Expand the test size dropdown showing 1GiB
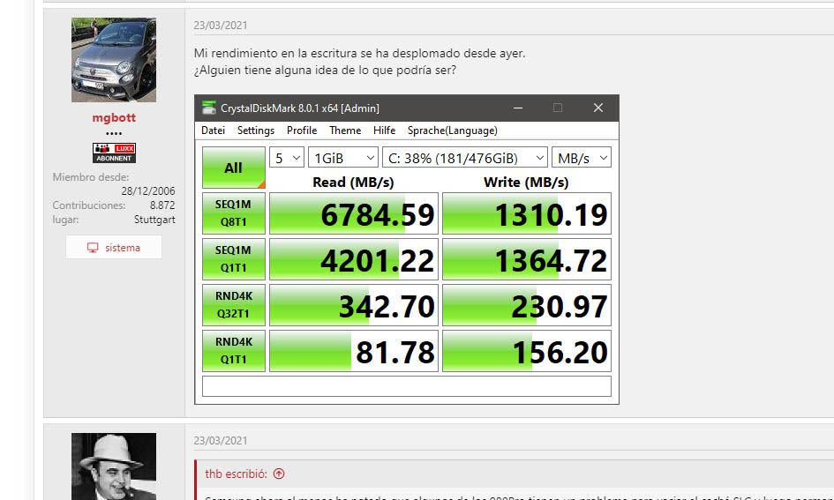The image size is (834, 500). coord(343,158)
